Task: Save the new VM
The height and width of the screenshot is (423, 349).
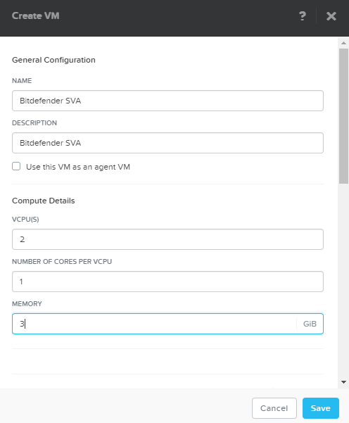Action: (321, 408)
